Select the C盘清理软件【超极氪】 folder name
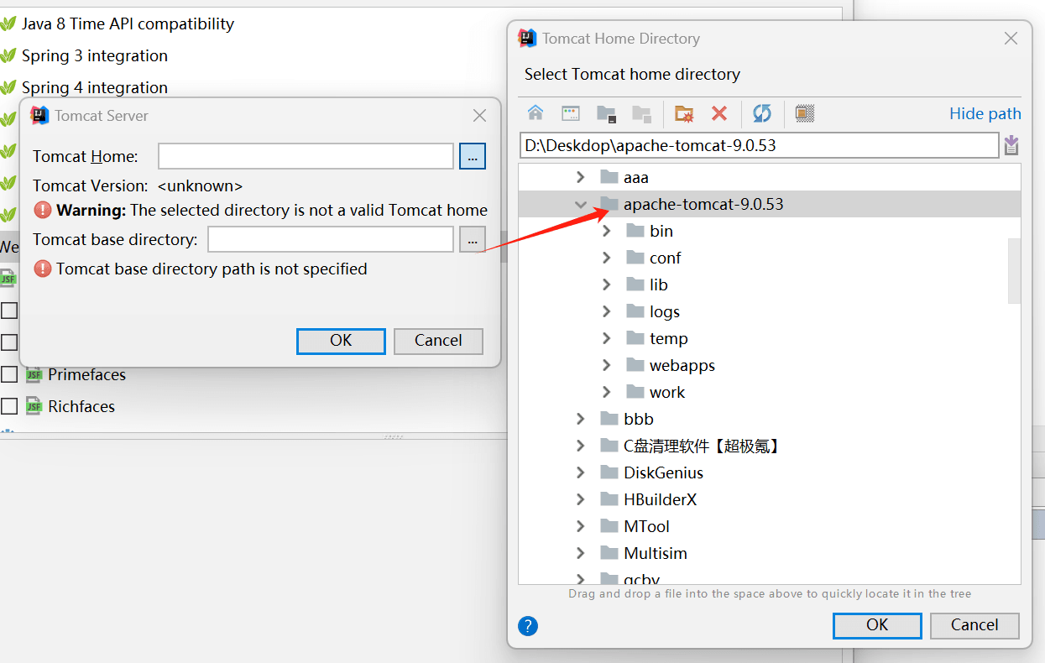 [703, 446]
